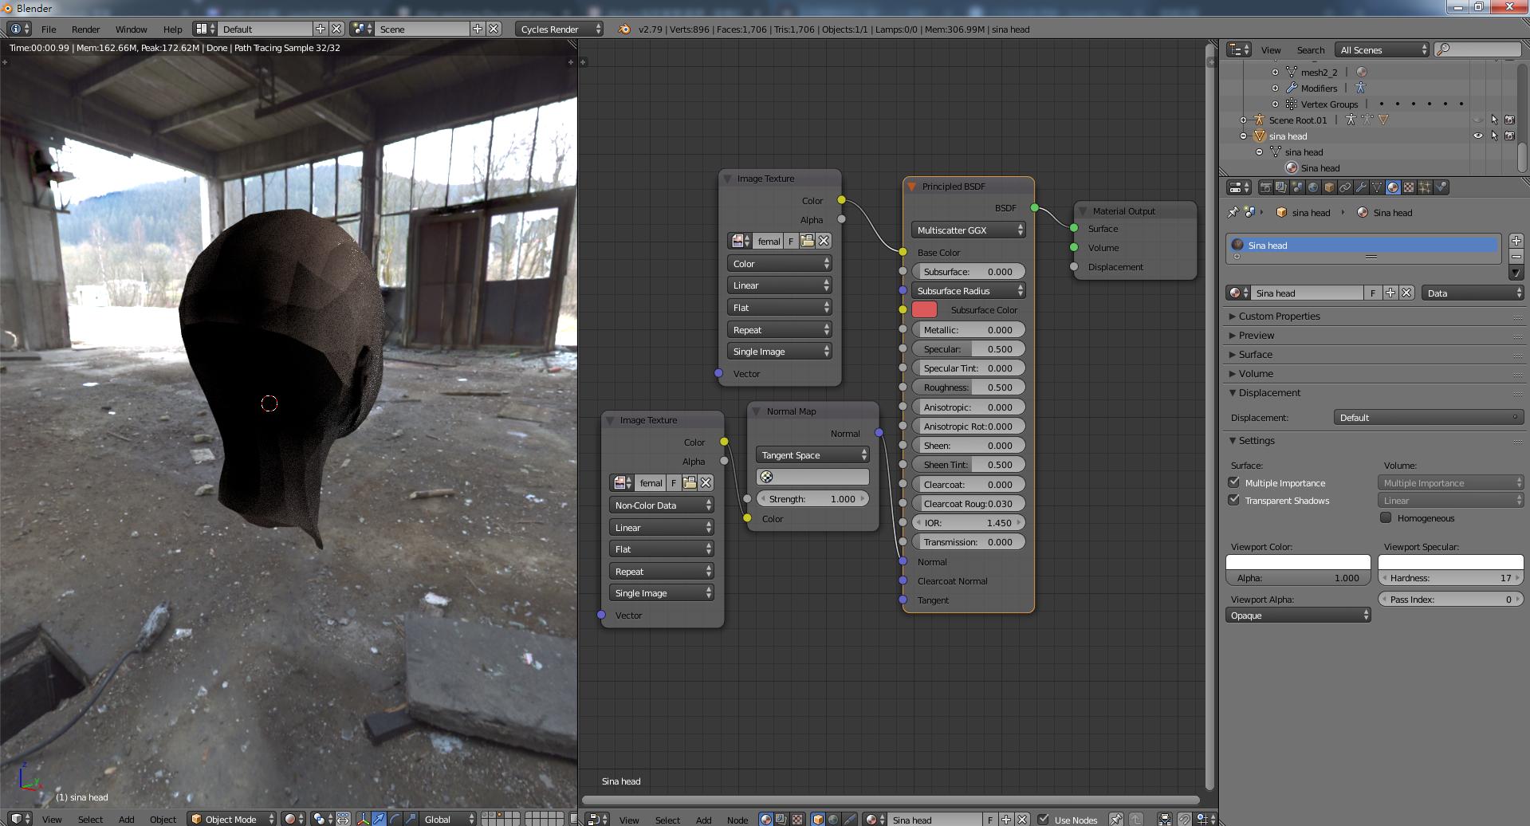The height and width of the screenshot is (826, 1530).
Task: Select Texture nodes tree type icon
Action: click(x=796, y=819)
